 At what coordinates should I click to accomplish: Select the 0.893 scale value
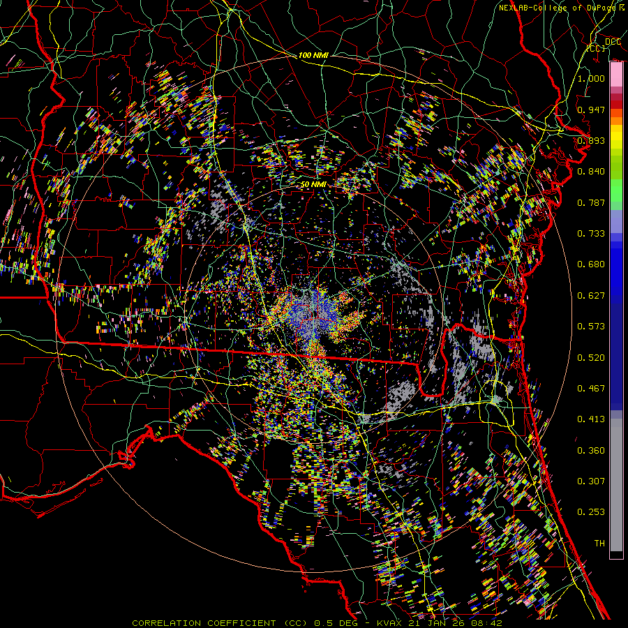(x=591, y=140)
